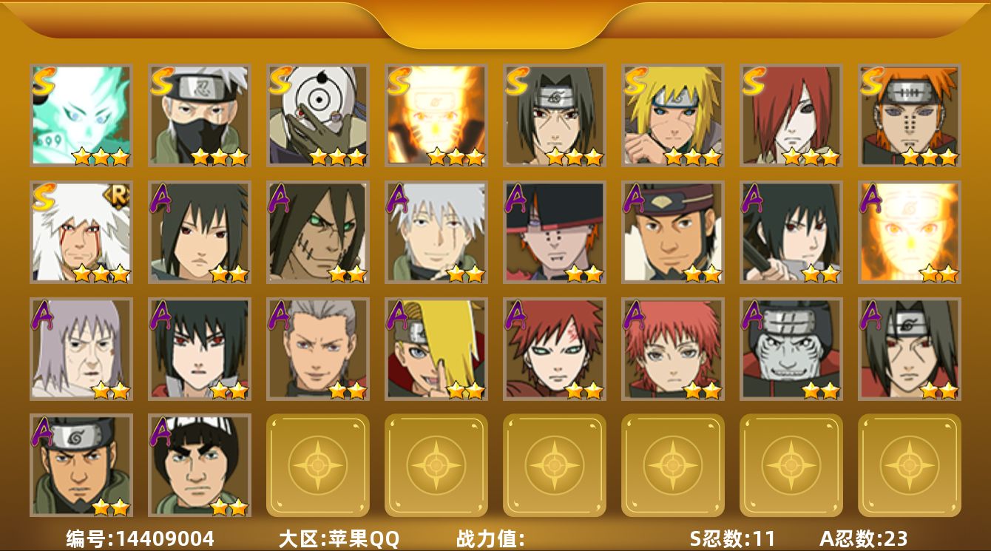Screen dimensions: 991x551
Task: Pick the red-haired Nagato S-rank portrait
Action: point(791,115)
